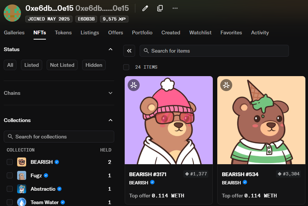This screenshot has width=308, height=206.
Task: Open the BEARISH #534 title link
Action: (240, 174)
